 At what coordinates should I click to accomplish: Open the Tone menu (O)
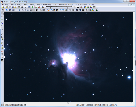tap(39, 5)
